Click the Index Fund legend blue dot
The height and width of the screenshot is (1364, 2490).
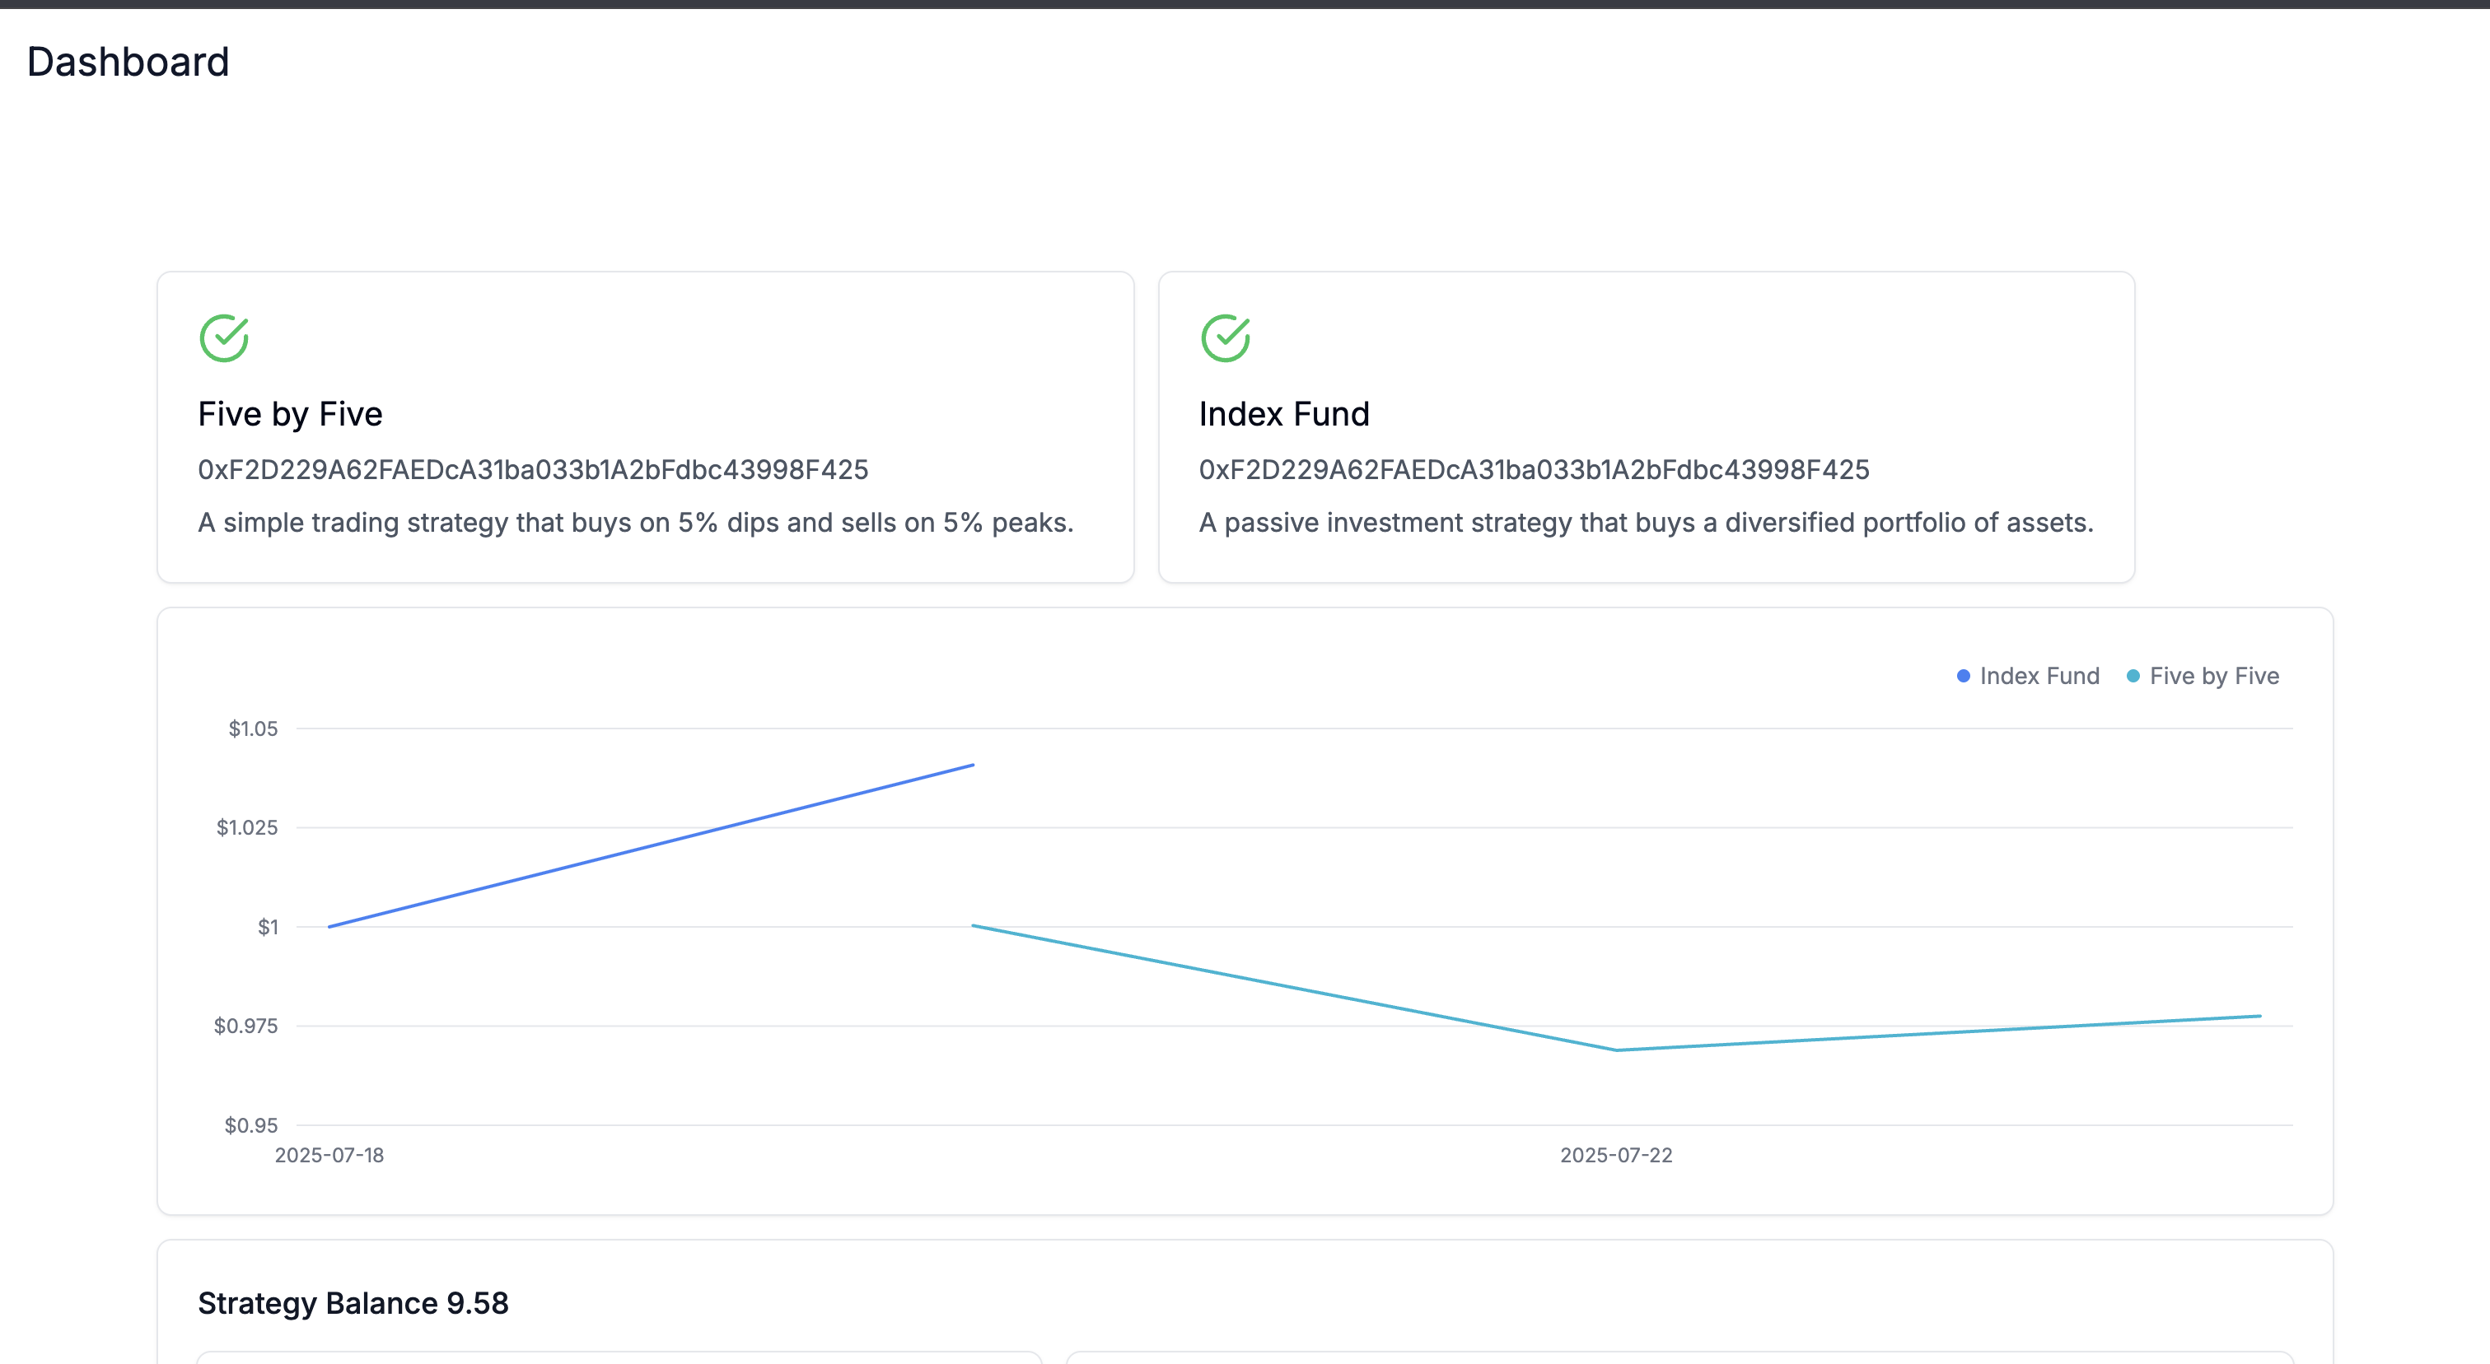click(x=1963, y=676)
